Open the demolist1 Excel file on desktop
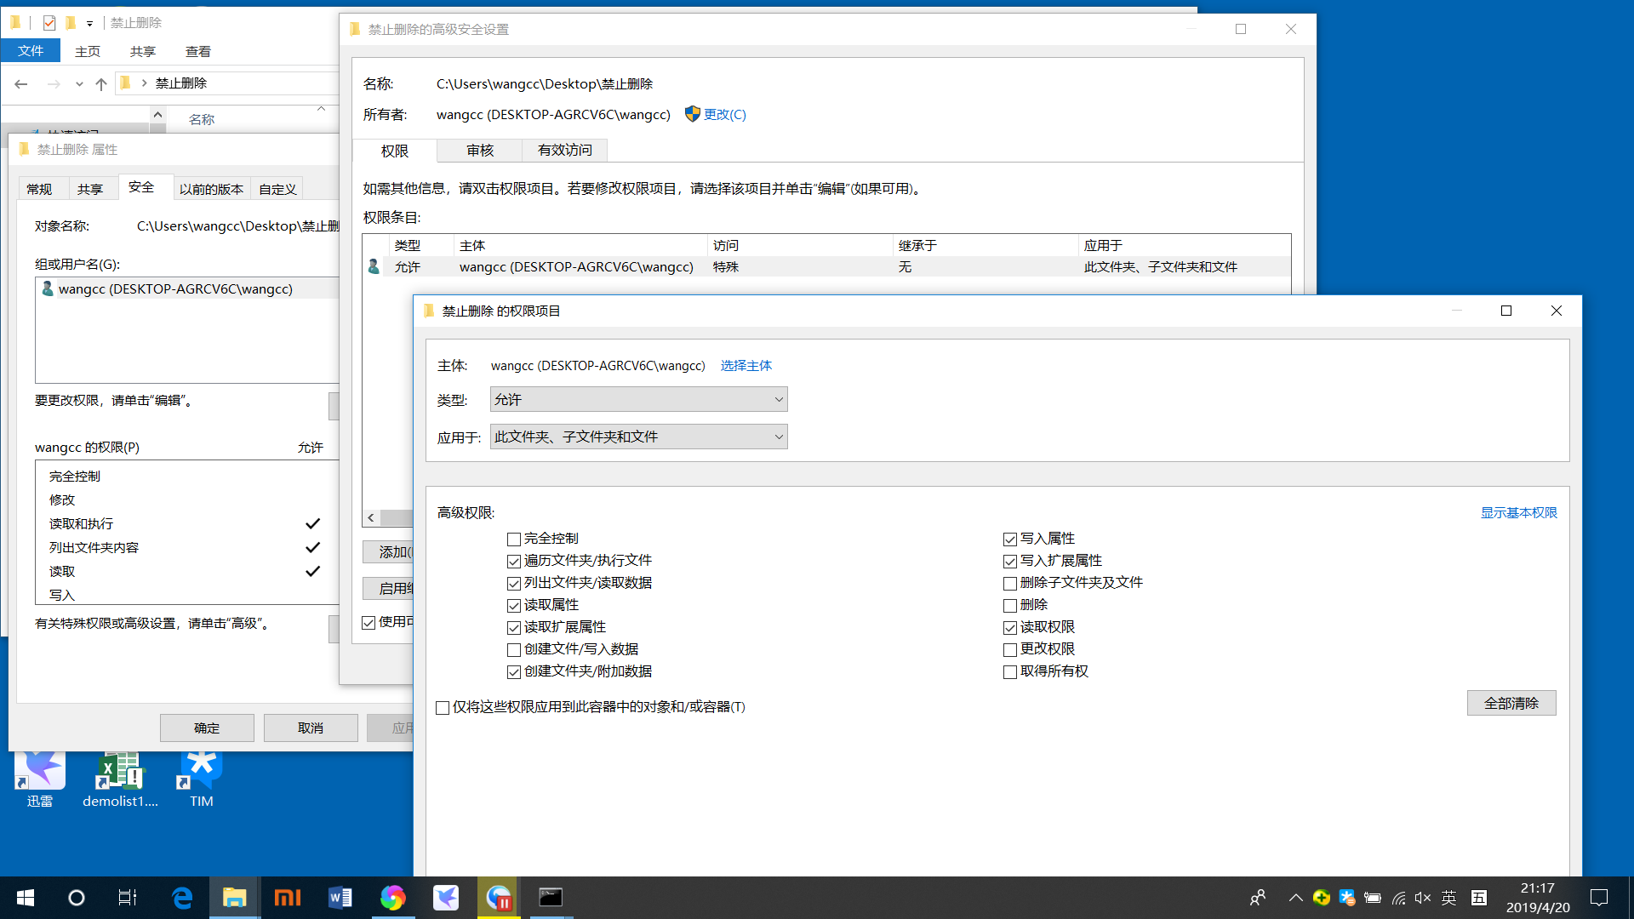This screenshot has height=919, width=1634. pos(119,770)
